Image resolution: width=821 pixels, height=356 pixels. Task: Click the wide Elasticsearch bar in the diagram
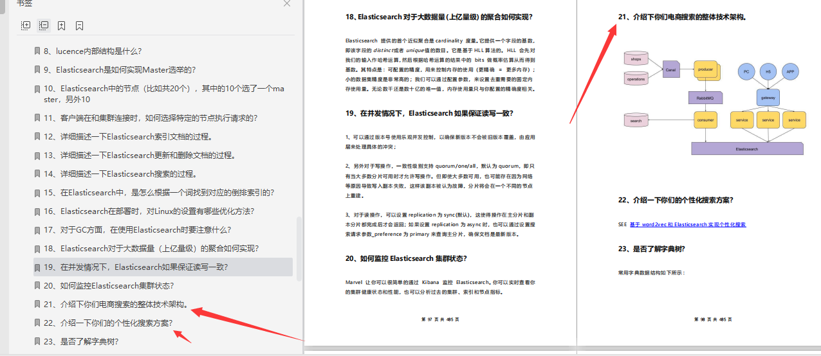click(x=747, y=148)
